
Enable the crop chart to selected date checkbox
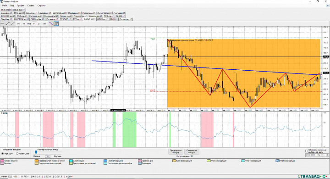tap(307, 151)
